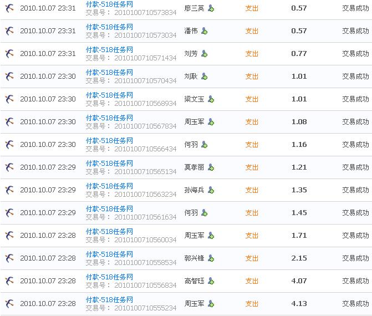
Task: Click the add-contact icon next to 高智钰
Action: tap(211, 281)
